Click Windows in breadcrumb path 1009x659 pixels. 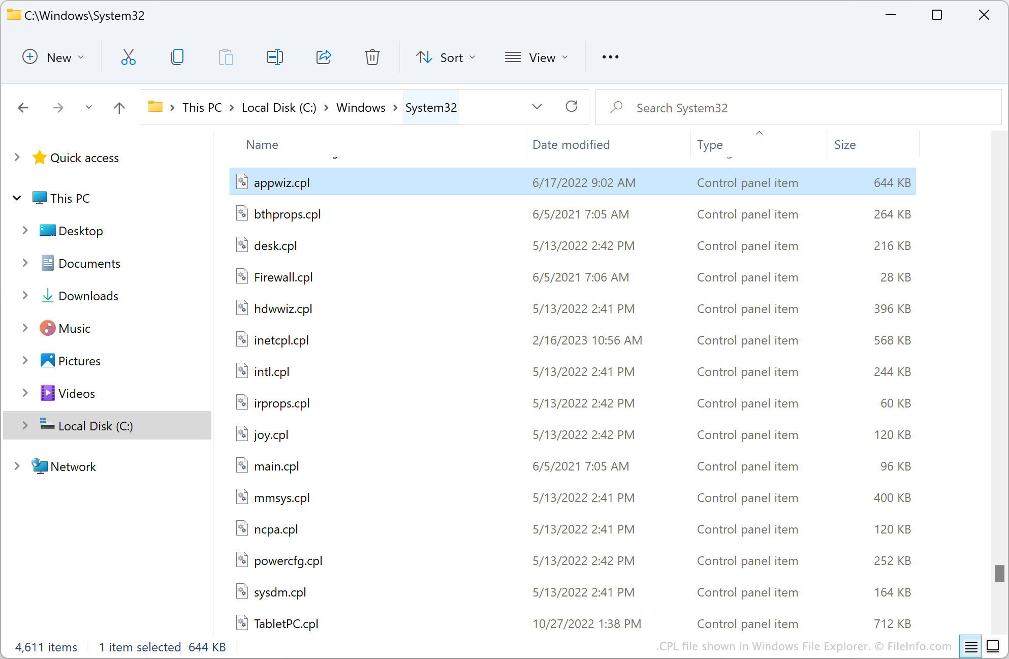[x=361, y=107]
